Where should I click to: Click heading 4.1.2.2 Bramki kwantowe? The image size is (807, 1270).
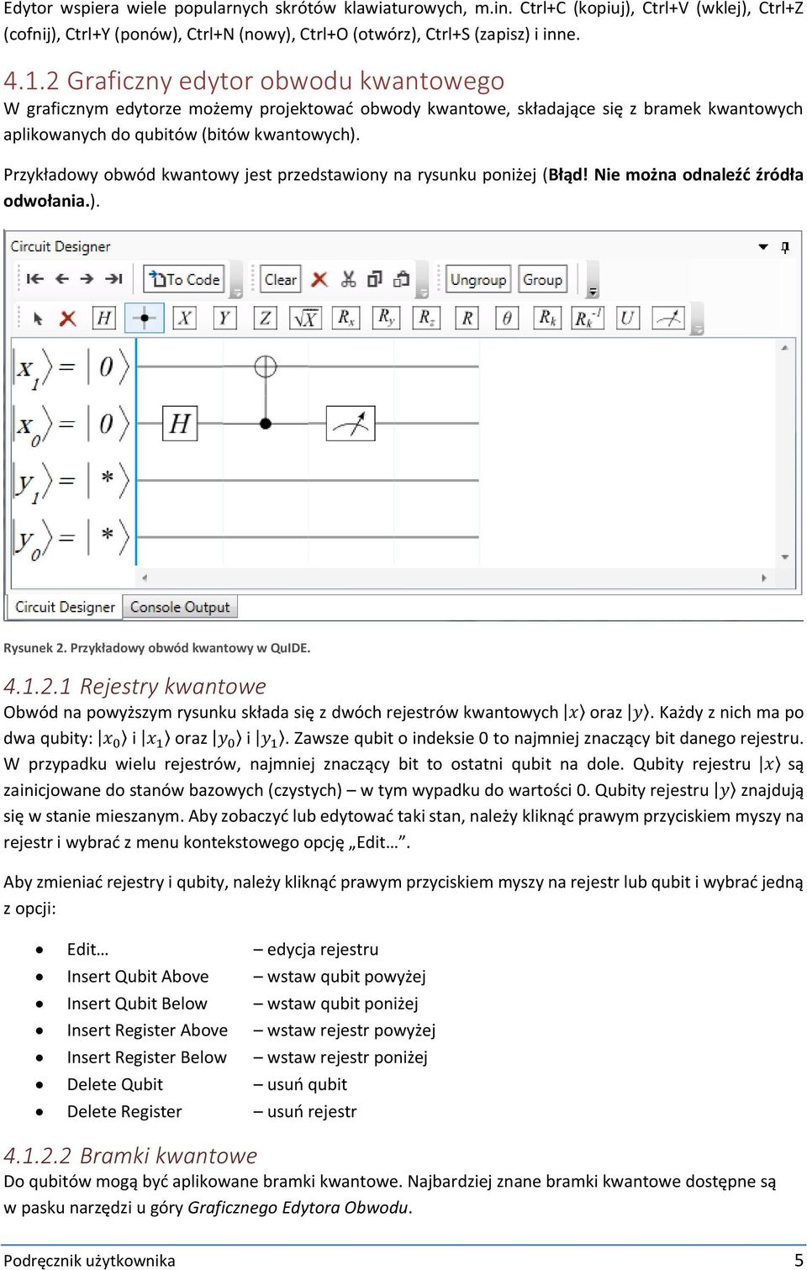tap(130, 1156)
